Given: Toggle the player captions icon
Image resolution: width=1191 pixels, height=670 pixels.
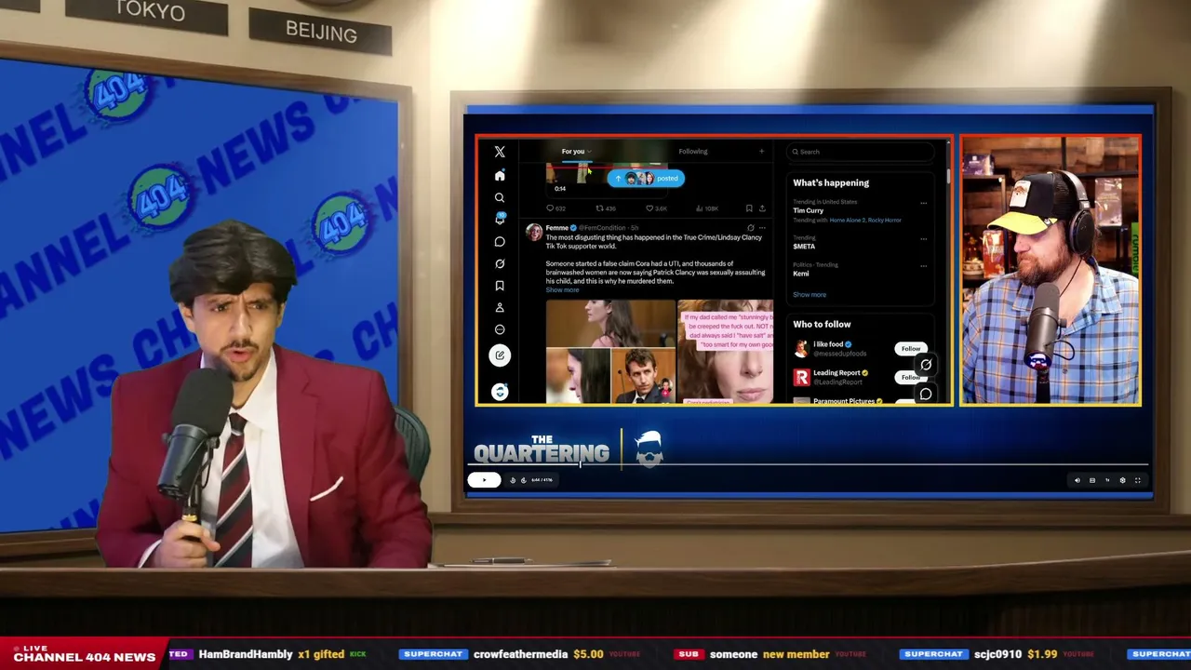Looking at the screenshot, I should click(1092, 480).
